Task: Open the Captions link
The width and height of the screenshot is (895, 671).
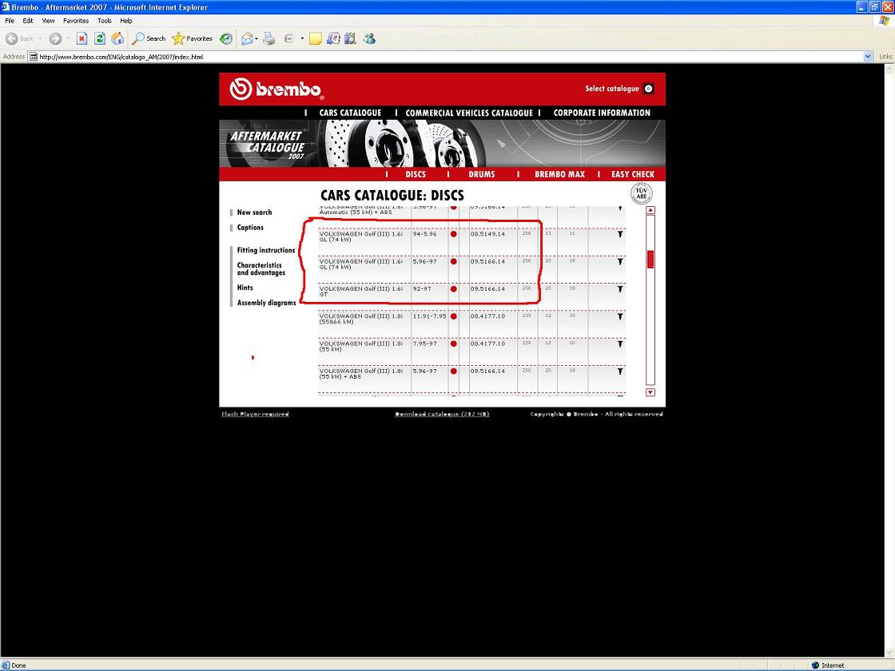Action: [x=250, y=227]
